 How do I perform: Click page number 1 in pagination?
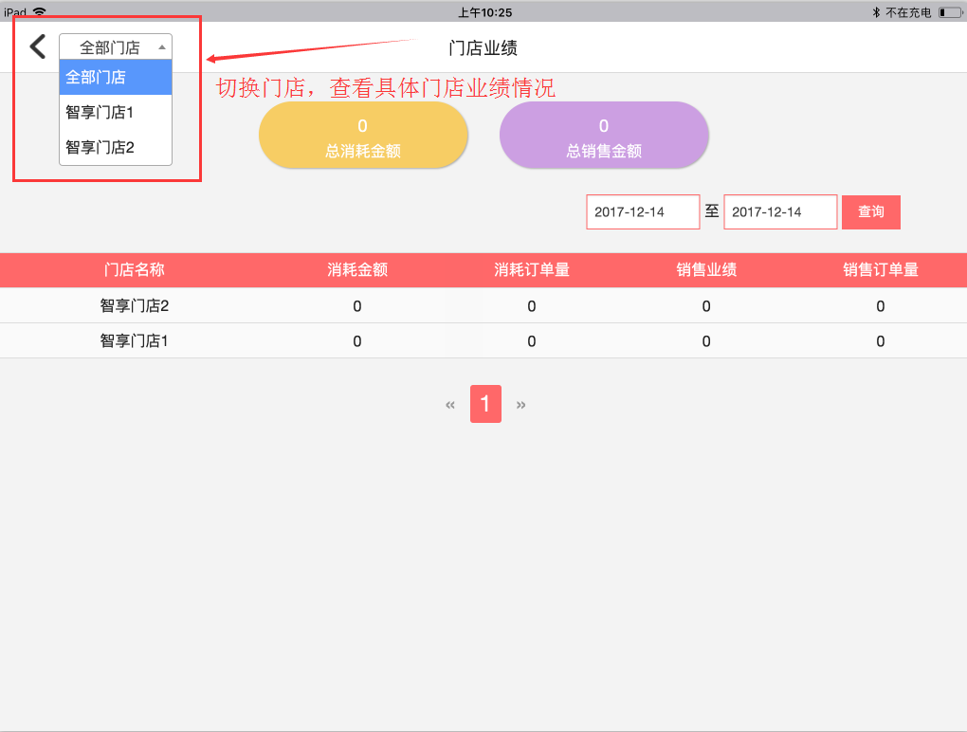pyautogui.click(x=485, y=405)
